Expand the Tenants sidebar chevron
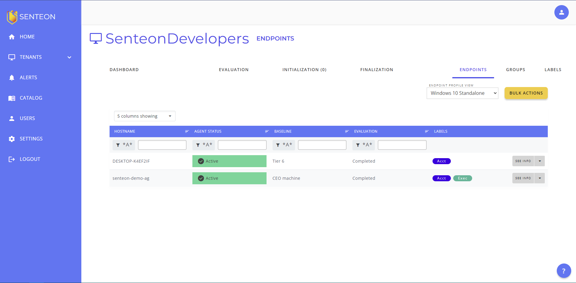This screenshot has width=576, height=283. click(x=69, y=57)
